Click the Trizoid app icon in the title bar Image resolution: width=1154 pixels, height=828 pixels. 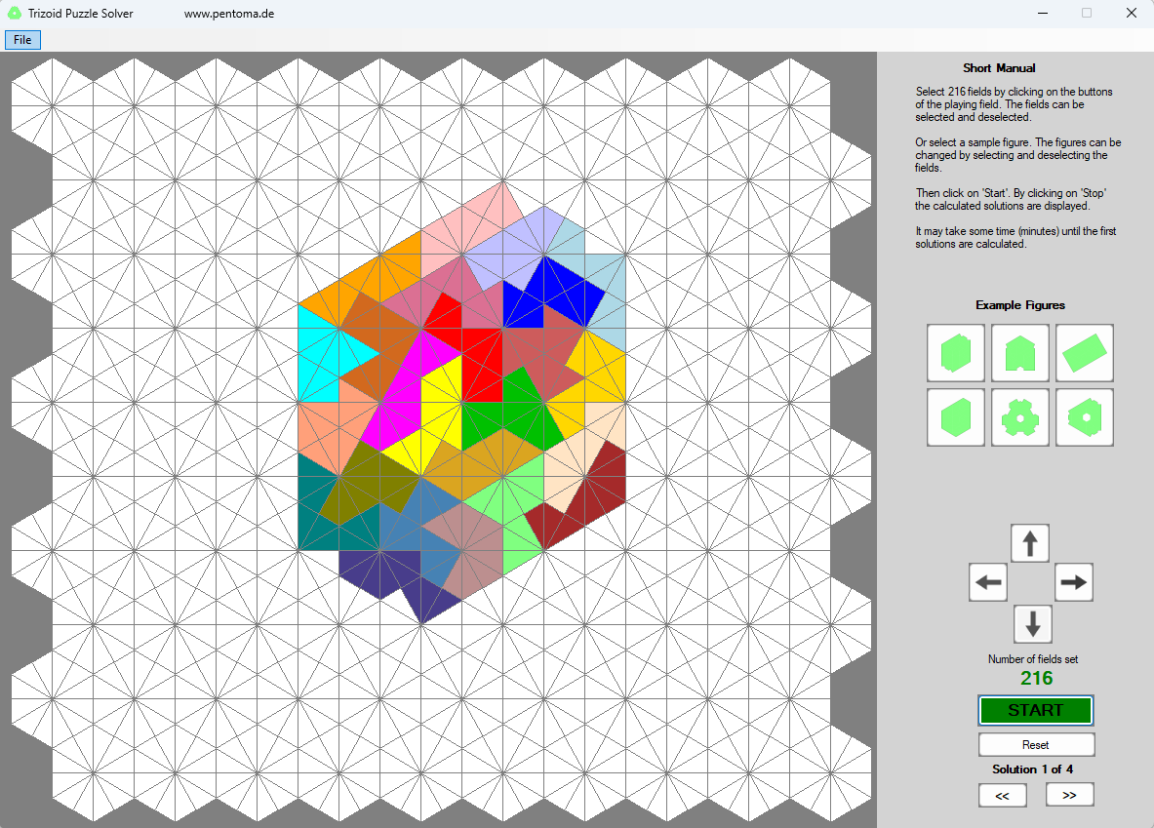pos(15,14)
